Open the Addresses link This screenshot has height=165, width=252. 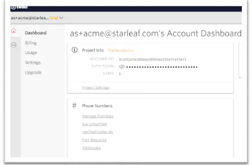click(x=91, y=148)
